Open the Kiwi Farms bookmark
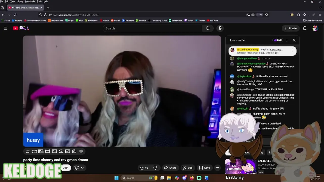 (x=91, y=21)
